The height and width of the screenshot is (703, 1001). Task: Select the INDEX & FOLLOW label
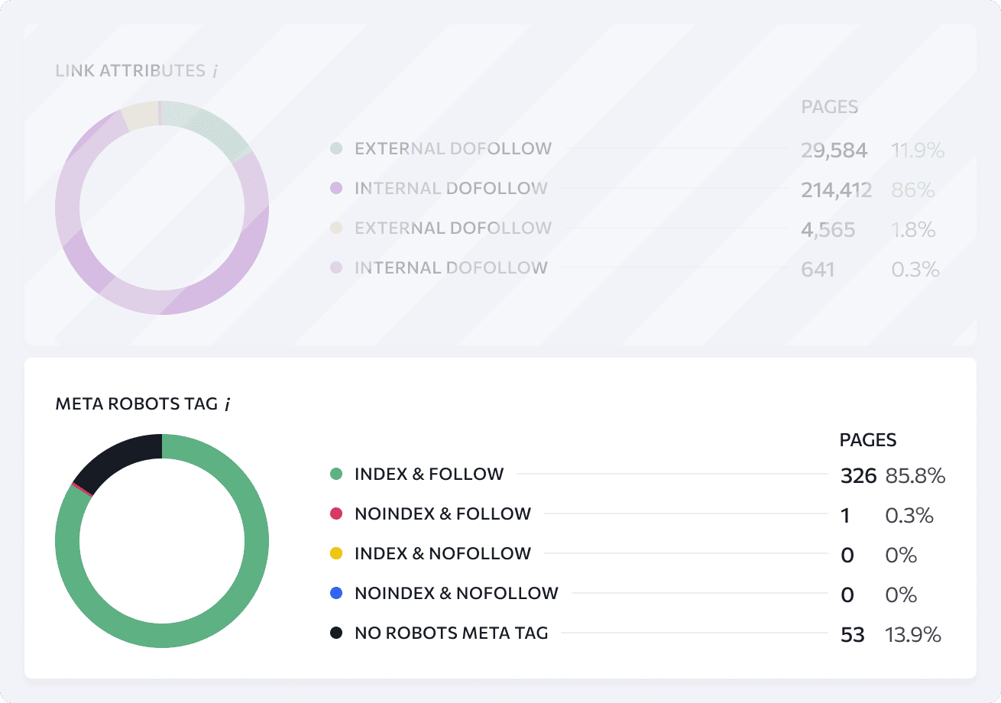429,474
